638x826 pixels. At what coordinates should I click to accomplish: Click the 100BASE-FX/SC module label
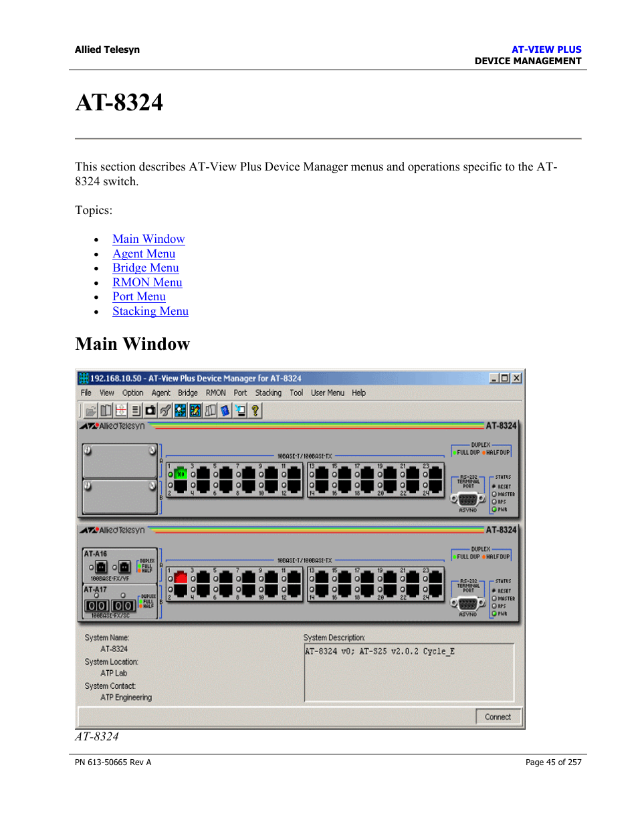(x=110, y=616)
